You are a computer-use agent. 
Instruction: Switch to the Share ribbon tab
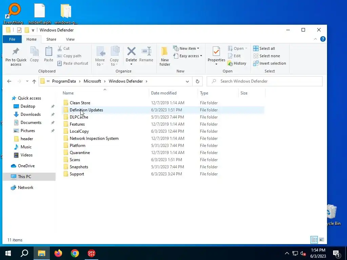click(x=51, y=39)
